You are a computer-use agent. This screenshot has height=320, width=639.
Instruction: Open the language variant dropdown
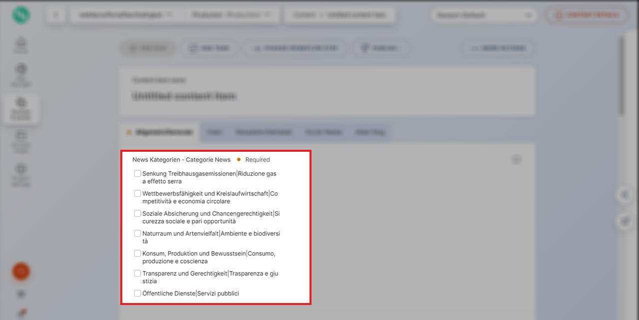[483, 15]
